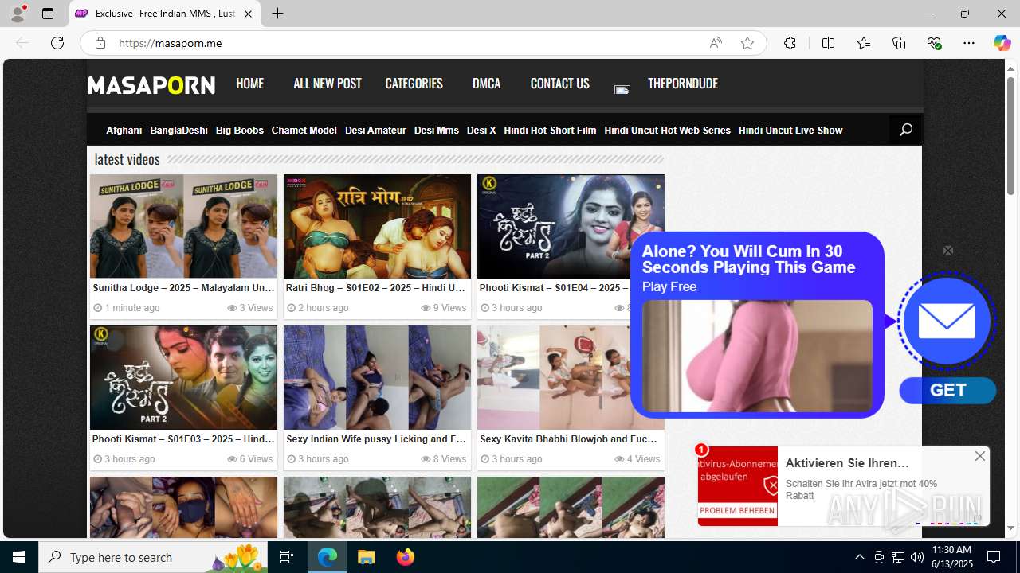Open the DMCA menu item
The image size is (1020, 573).
point(486,84)
